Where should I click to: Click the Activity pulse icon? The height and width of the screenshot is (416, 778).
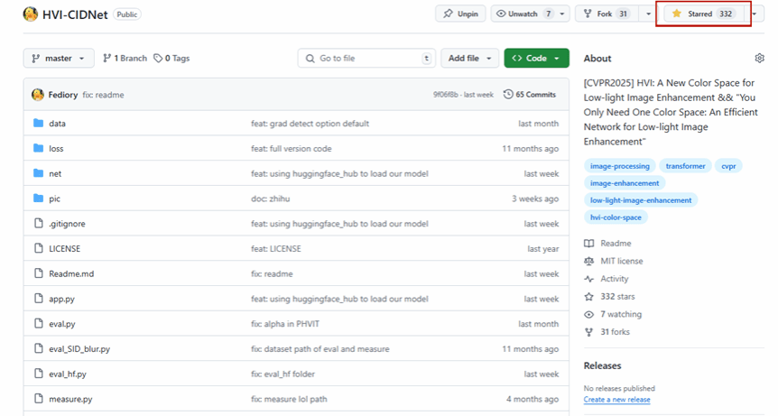pyautogui.click(x=589, y=280)
